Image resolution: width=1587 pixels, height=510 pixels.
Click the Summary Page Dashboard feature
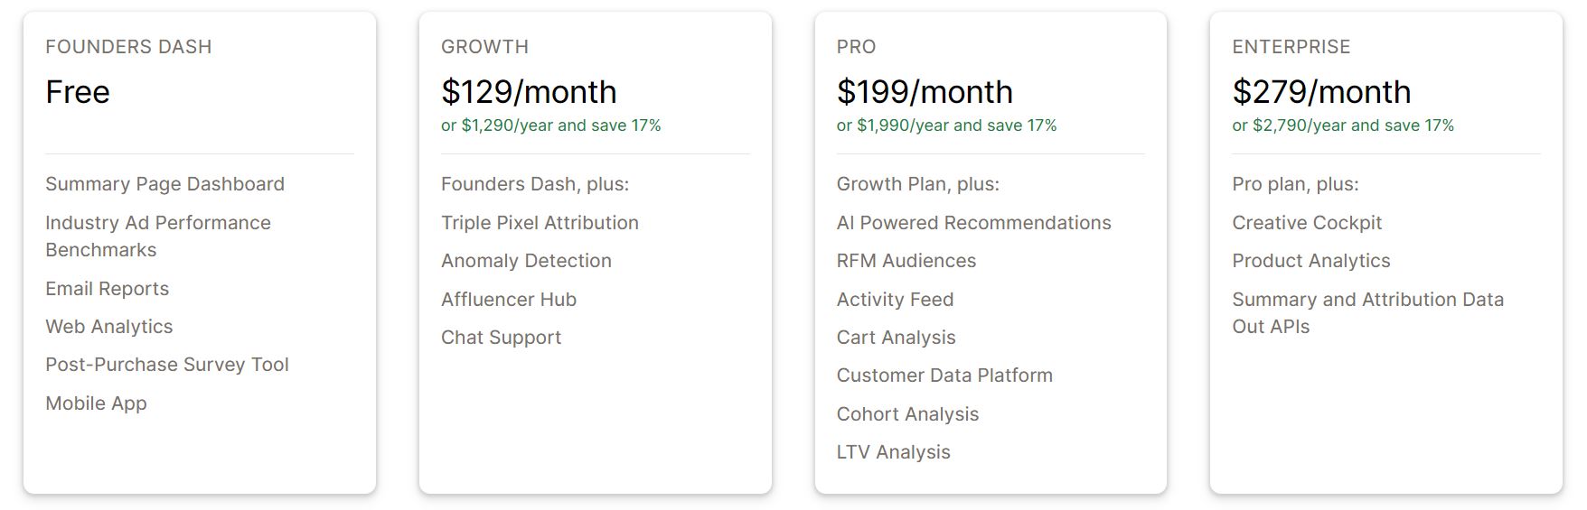click(164, 184)
